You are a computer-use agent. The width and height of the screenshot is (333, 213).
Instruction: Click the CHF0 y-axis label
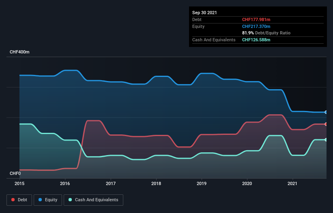point(15,173)
